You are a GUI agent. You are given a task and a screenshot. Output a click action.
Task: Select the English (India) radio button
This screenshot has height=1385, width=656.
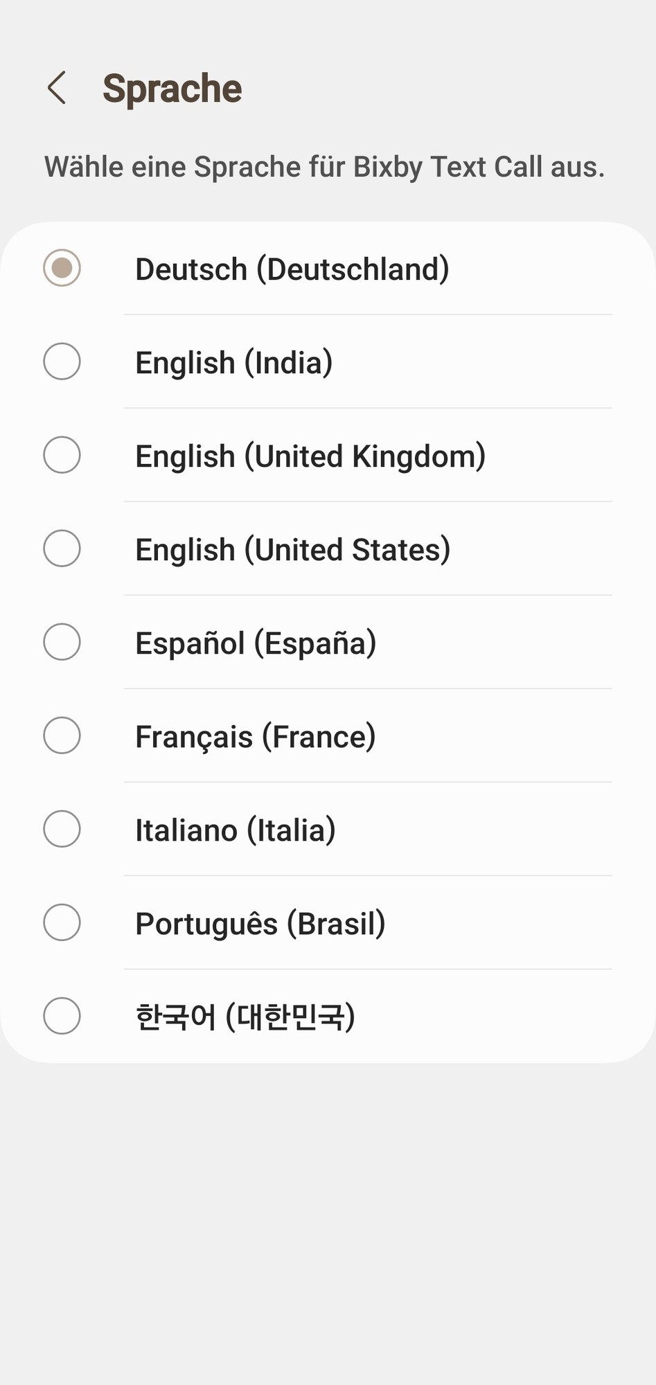[62, 361]
